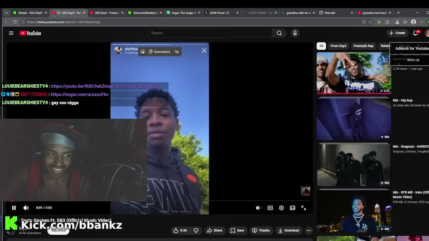Click the RATE US Adblock button
Screen dimensions: 429x241
click(x=413, y=60)
